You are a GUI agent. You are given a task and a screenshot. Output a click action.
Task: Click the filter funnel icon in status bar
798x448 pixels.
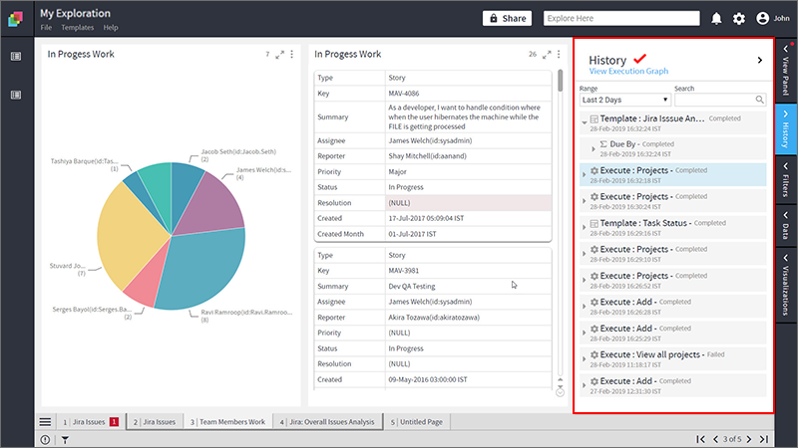65,440
